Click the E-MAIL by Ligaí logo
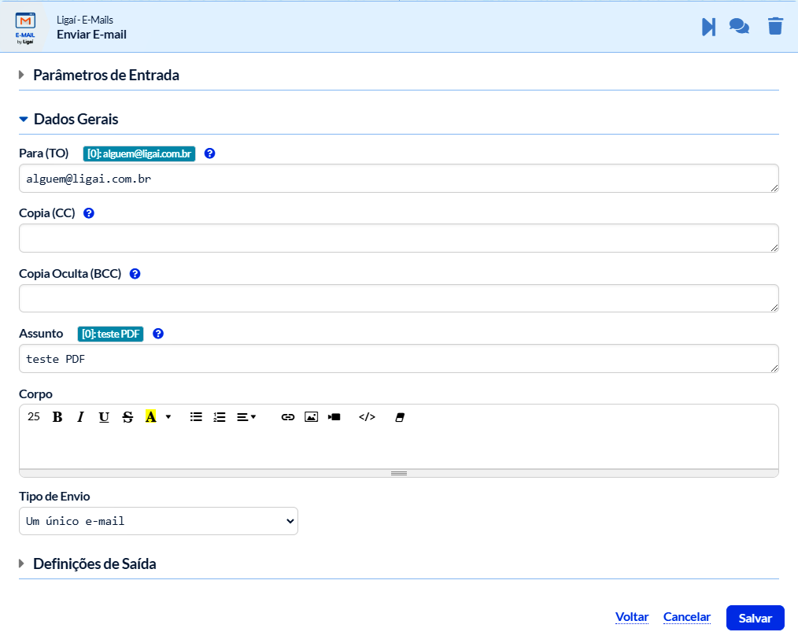The width and height of the screenshot is (798, 643). coord(25,28)
